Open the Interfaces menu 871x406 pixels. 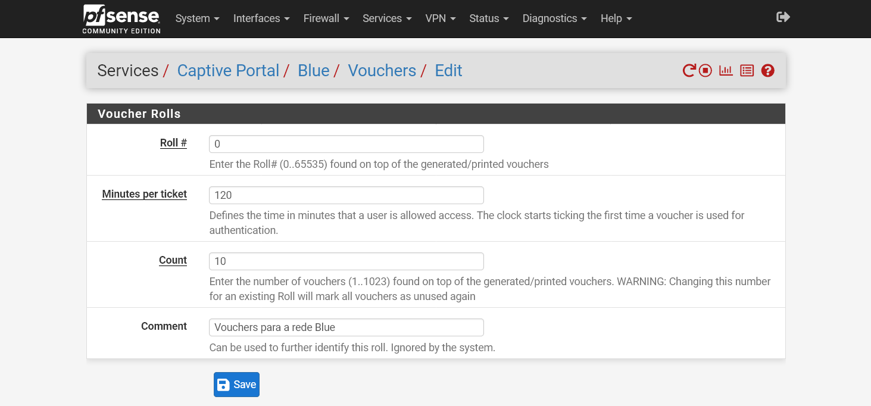(x=261, y=18)
